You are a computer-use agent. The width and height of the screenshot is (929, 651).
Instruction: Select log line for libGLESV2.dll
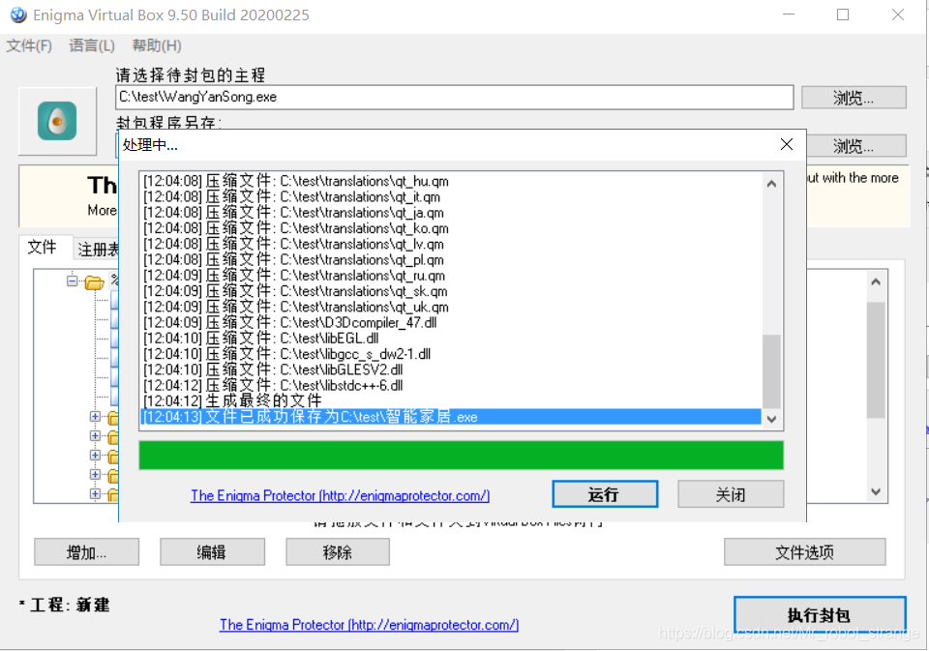[x=451, y=370]
